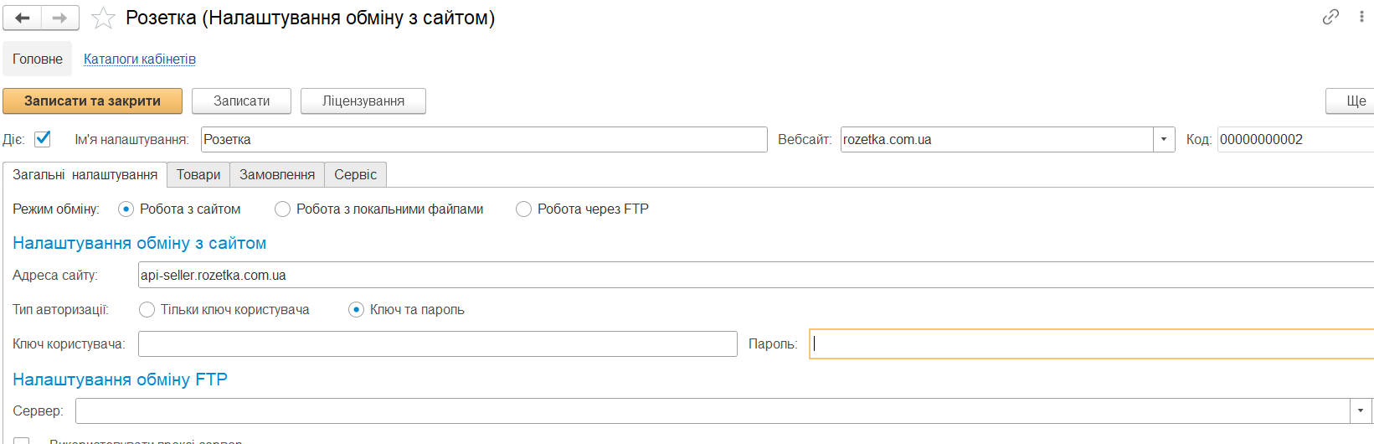Select Робота через FTP option
1374x444 pixels.
pyautogui.click(x=523, y=209)
